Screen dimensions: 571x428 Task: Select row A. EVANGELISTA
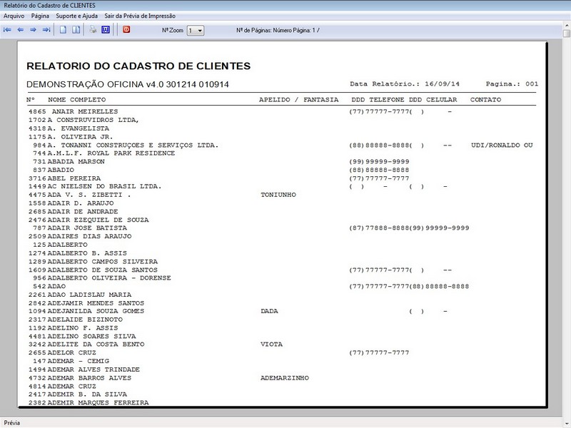click(x=281, y=128)
